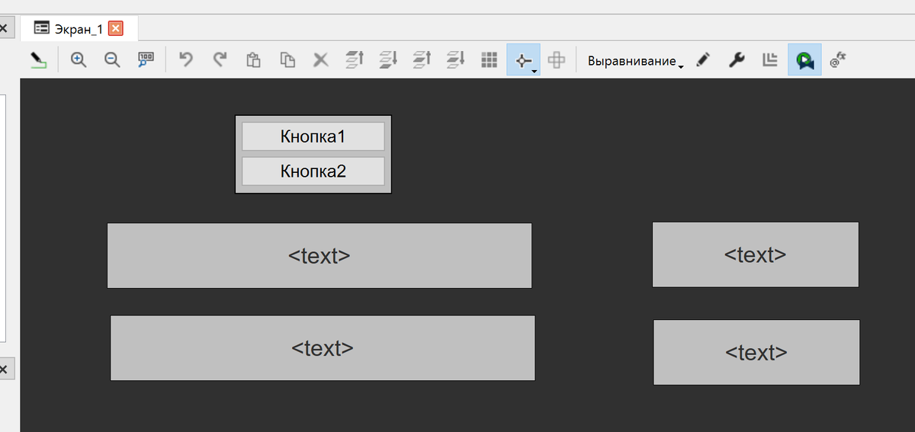Image resolution: width=915 pixels, height=432 pixels.
Task: Select the wide lower <text> field
Action: coord(323,348)
